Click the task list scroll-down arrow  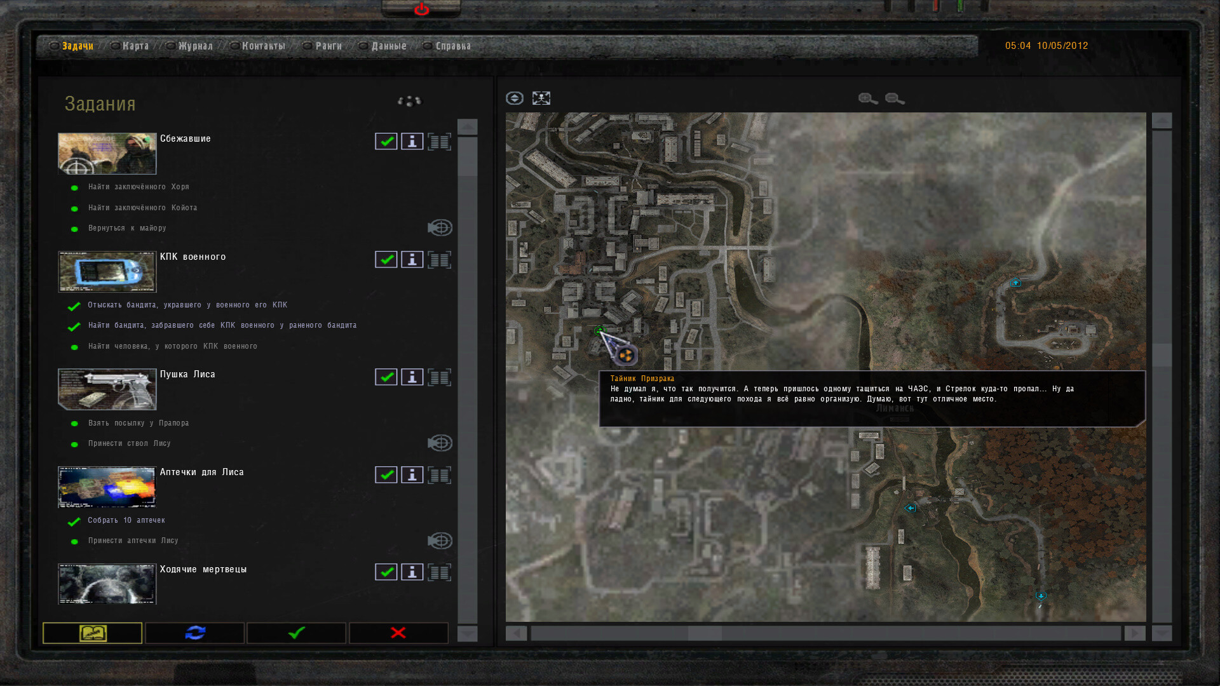467,633
